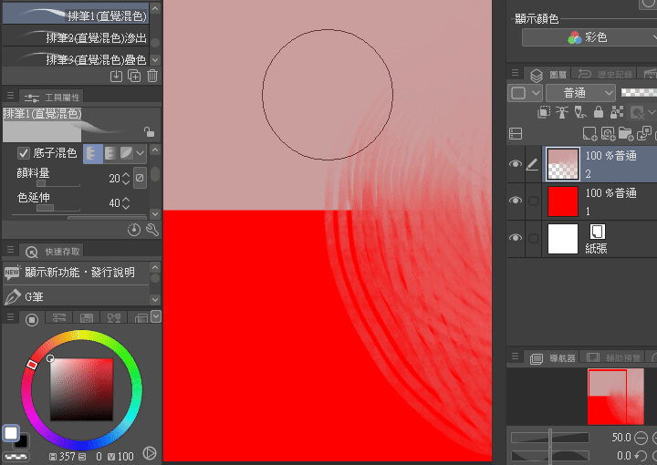This screenshot has width=657, height=465.
Task: Hide layer 1 with its eye icon
Action: click(516, 201)
